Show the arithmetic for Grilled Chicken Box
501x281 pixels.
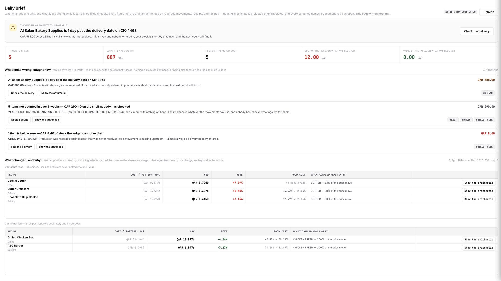478,239
